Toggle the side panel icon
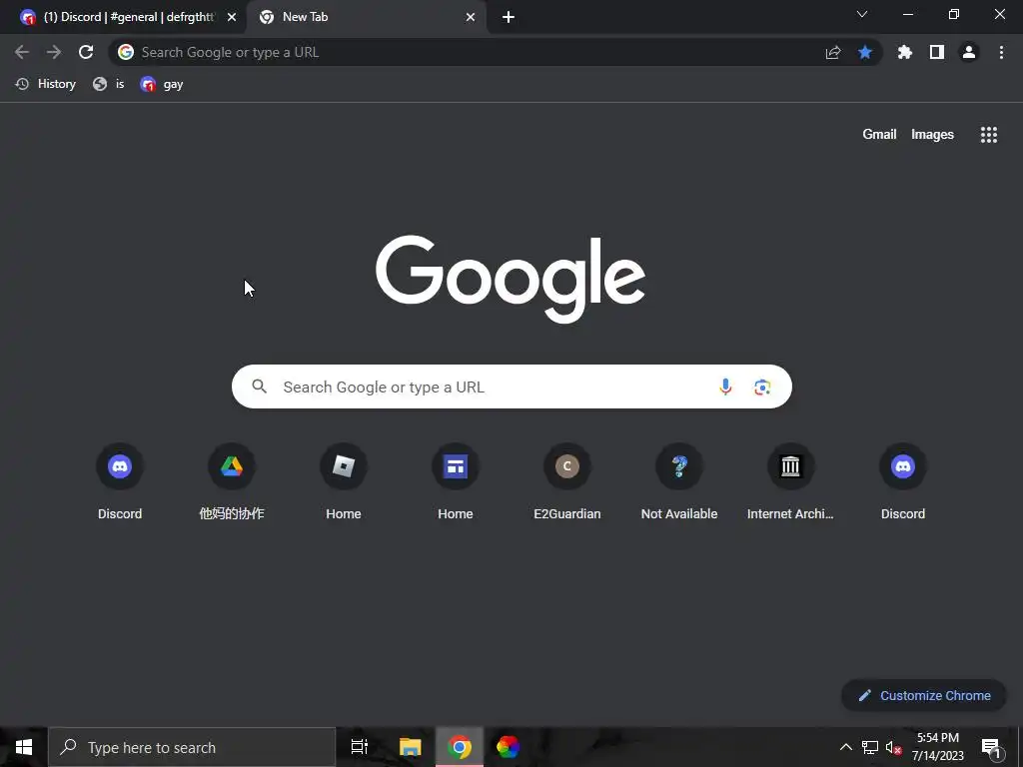Viewport: 1023px width, 767px height. coord(937,52)
